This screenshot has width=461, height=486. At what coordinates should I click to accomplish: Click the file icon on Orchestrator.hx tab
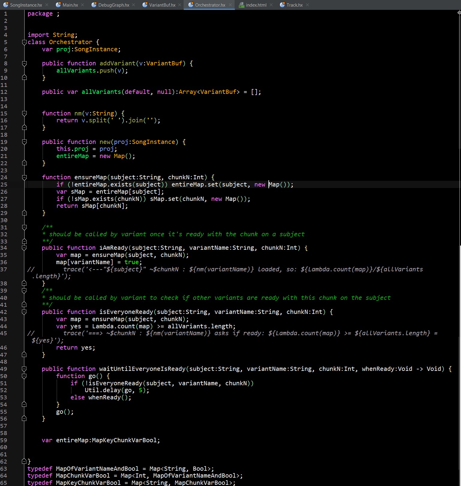click(x=191, y=5)
